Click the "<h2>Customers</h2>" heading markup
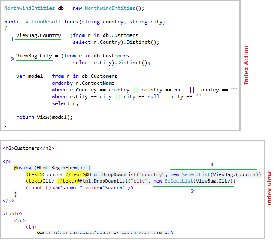This screenshot has height=240, width=274. pos(29,148)
